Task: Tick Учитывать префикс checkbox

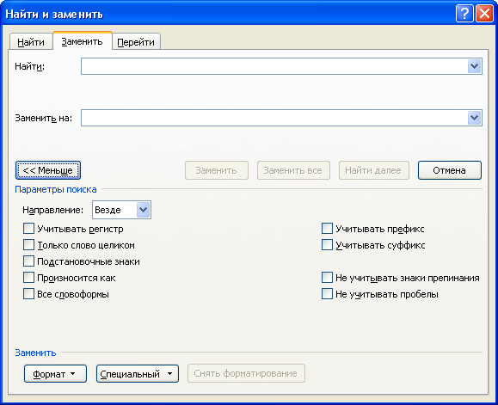Action: point(327,229)
